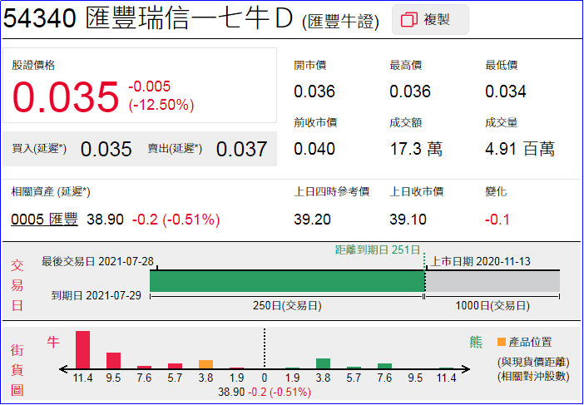Click the red copy icon beside 複製

click(x=409, y=20)
